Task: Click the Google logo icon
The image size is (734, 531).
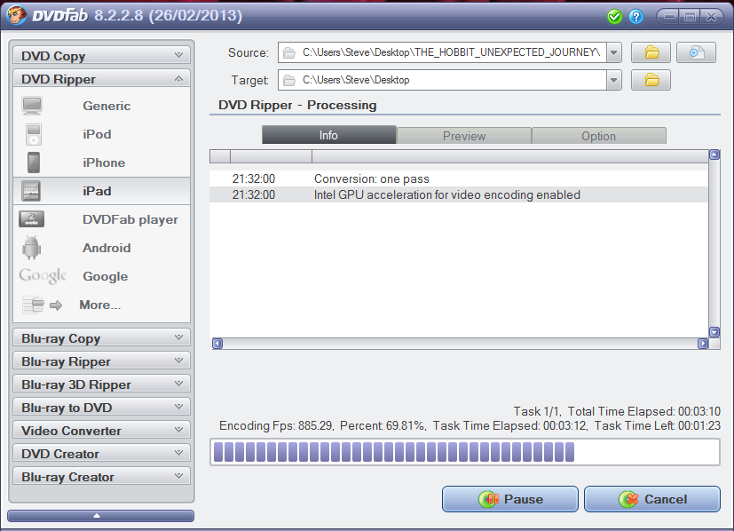Action: [x=43, y=276]
